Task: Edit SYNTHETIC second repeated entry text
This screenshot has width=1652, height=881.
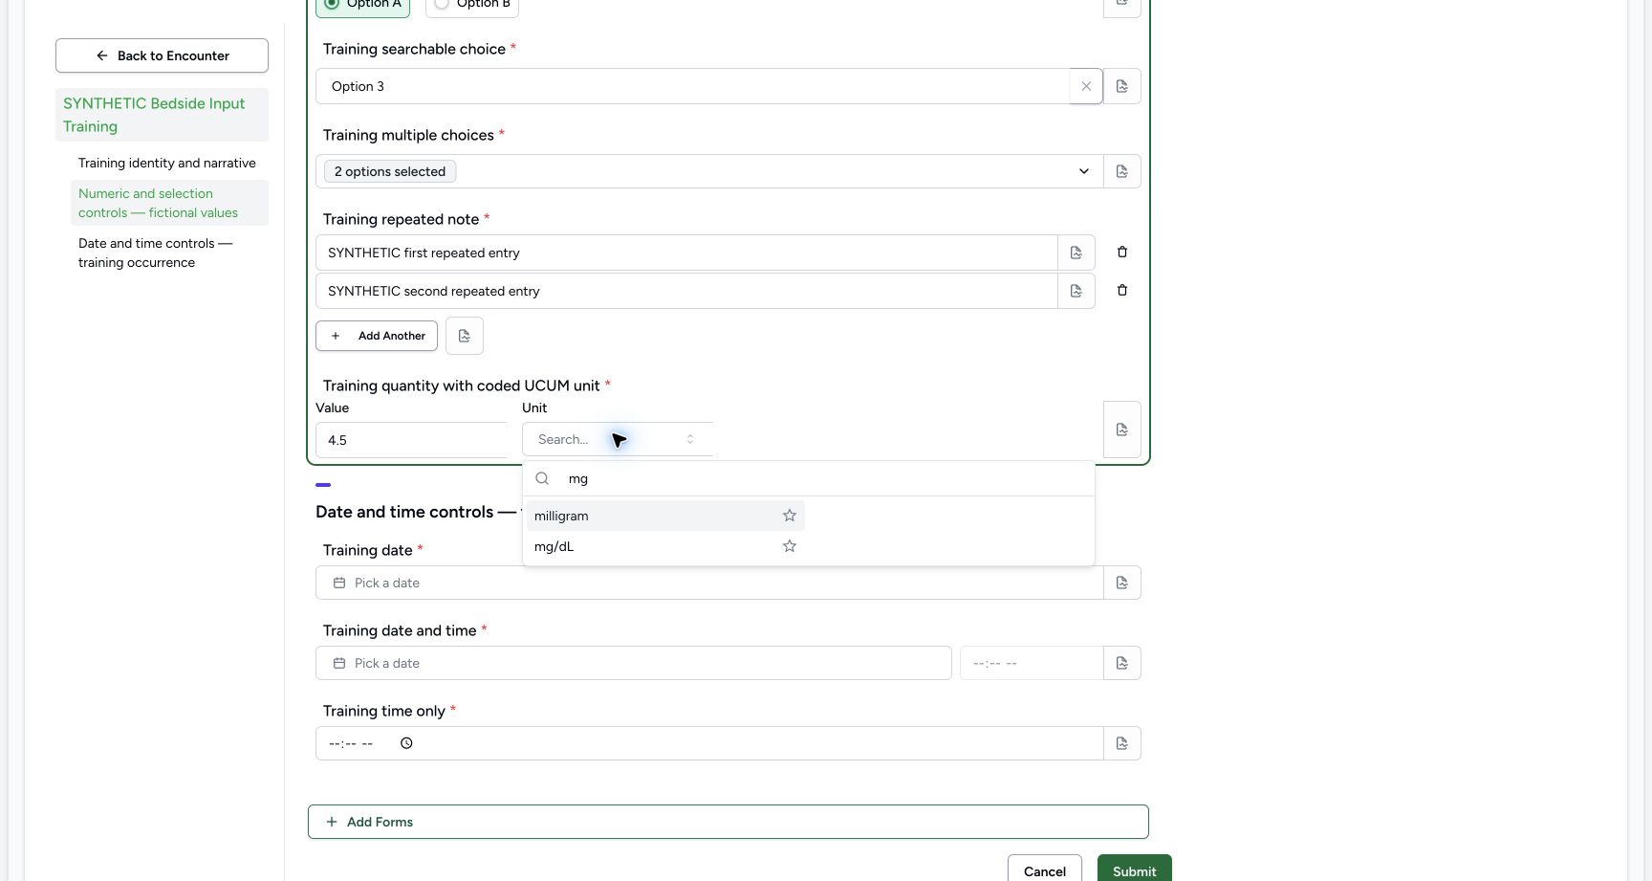Action: pyautogui.click(x=686, y=291)
